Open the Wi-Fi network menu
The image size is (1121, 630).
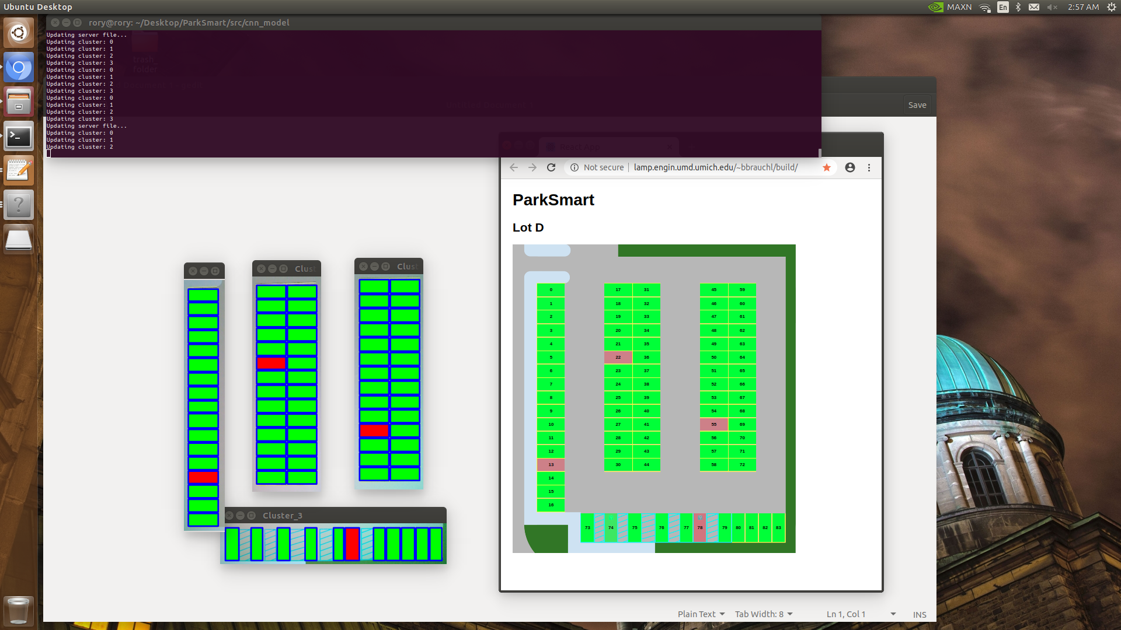pyautogui.click(x=985, y=7)
